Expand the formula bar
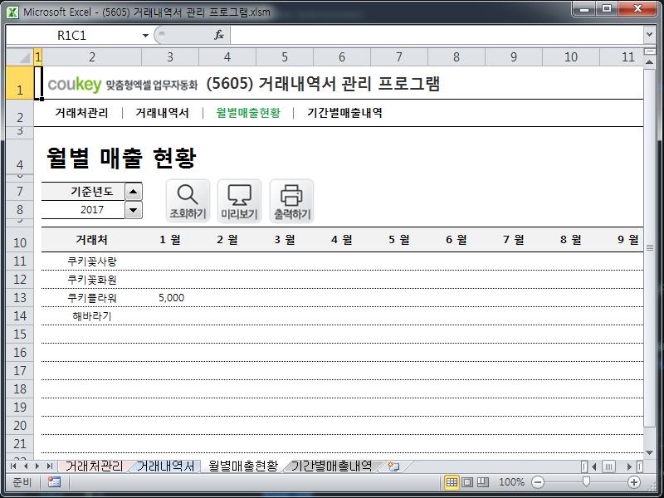The height and width of the screenshot is (498, 664). 650,34
